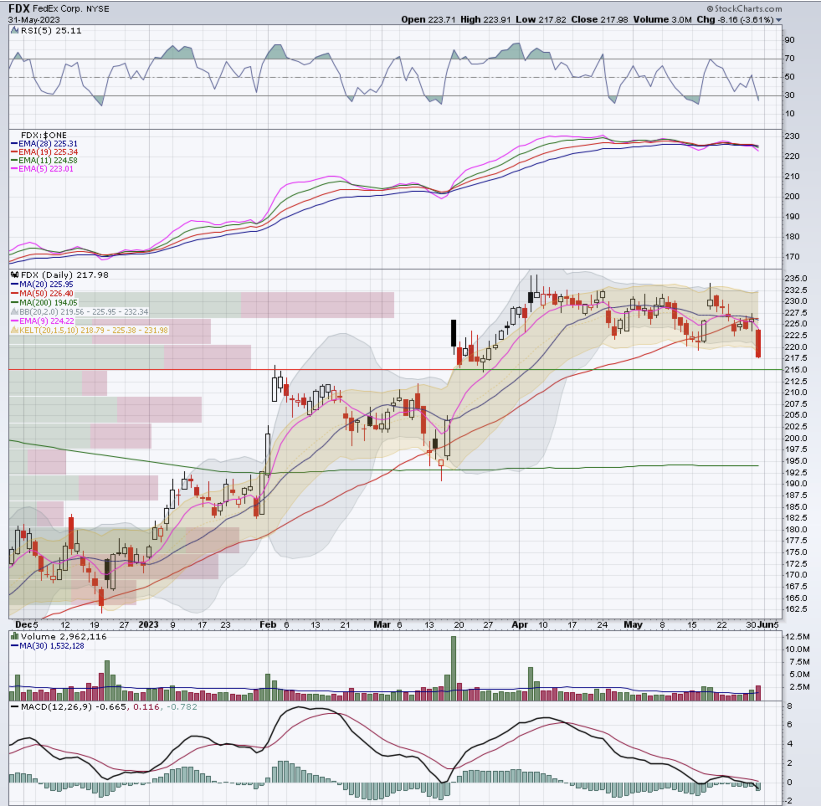Click the 235.0 price axis label
821x806 pixels.
pos(796,278)
